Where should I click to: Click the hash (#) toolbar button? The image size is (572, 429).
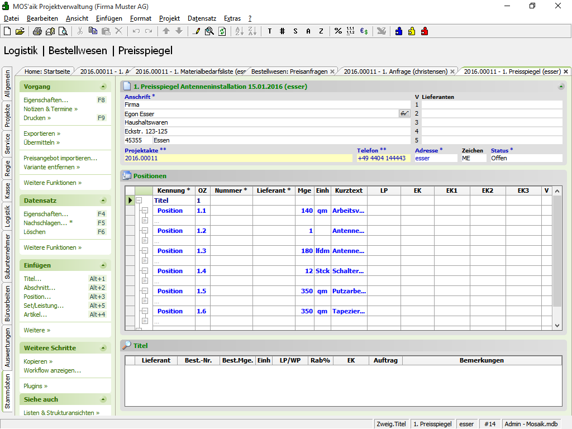(x=283, y=31)
